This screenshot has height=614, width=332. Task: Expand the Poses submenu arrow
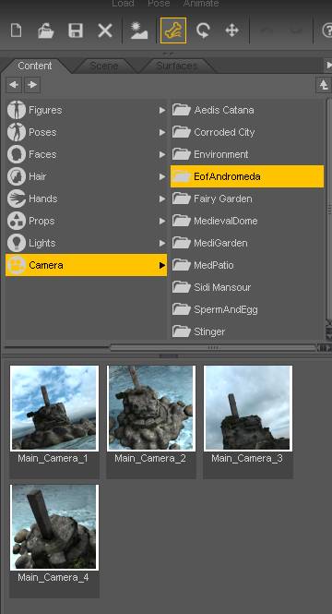(162, 132)
